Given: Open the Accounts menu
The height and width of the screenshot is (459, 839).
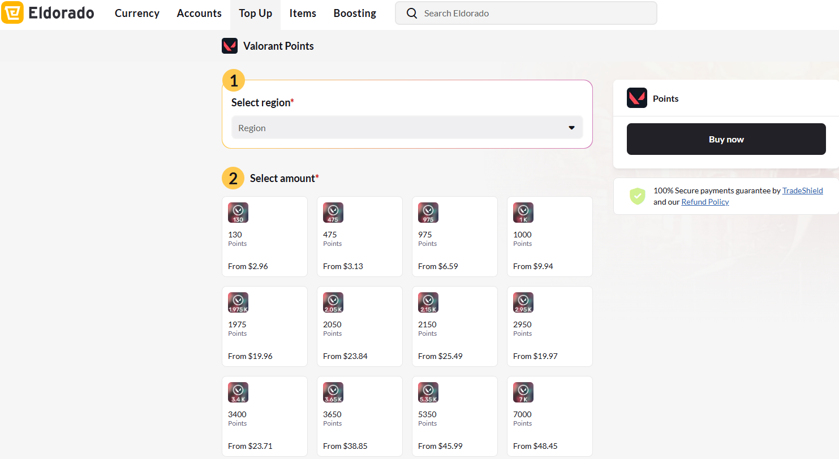Looking at the screenshot, I should [199, 13].
